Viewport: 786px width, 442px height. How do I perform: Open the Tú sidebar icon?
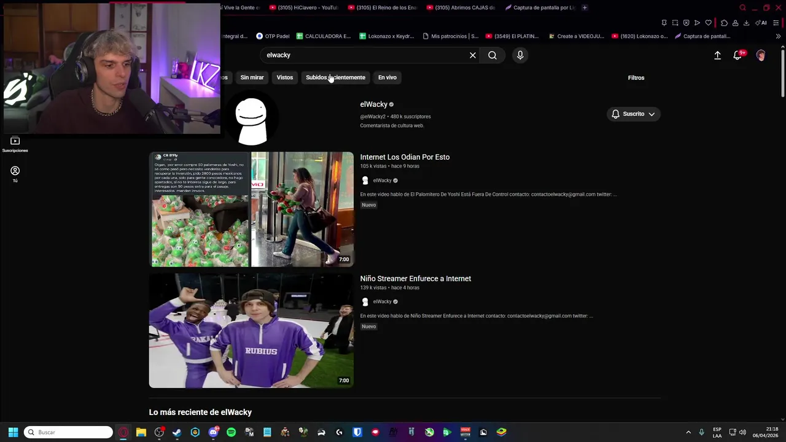click(15, 174)
